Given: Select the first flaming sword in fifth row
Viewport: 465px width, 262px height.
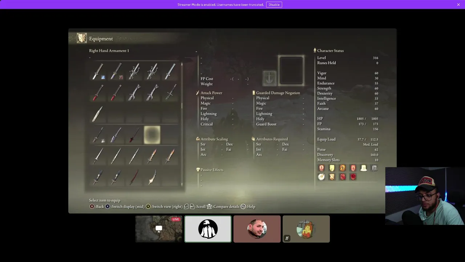Looking at the screenshot, I should [x=152, y=156].
